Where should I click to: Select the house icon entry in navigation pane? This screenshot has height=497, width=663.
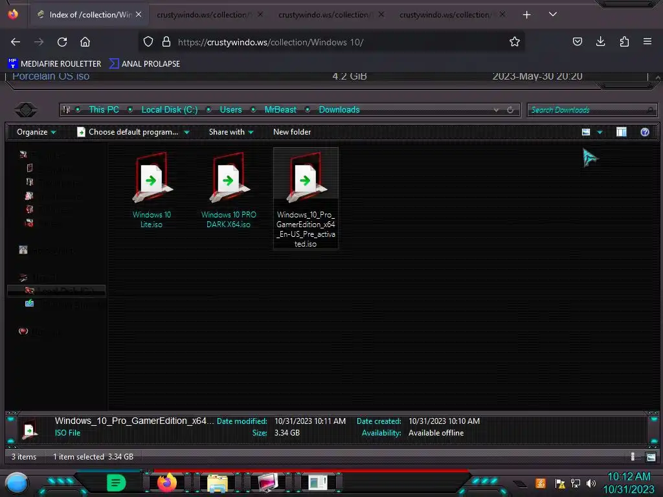pos(23,250)
